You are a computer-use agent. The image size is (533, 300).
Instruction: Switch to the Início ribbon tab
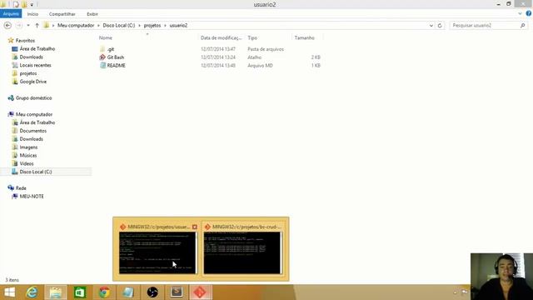(x=32, y=14)
